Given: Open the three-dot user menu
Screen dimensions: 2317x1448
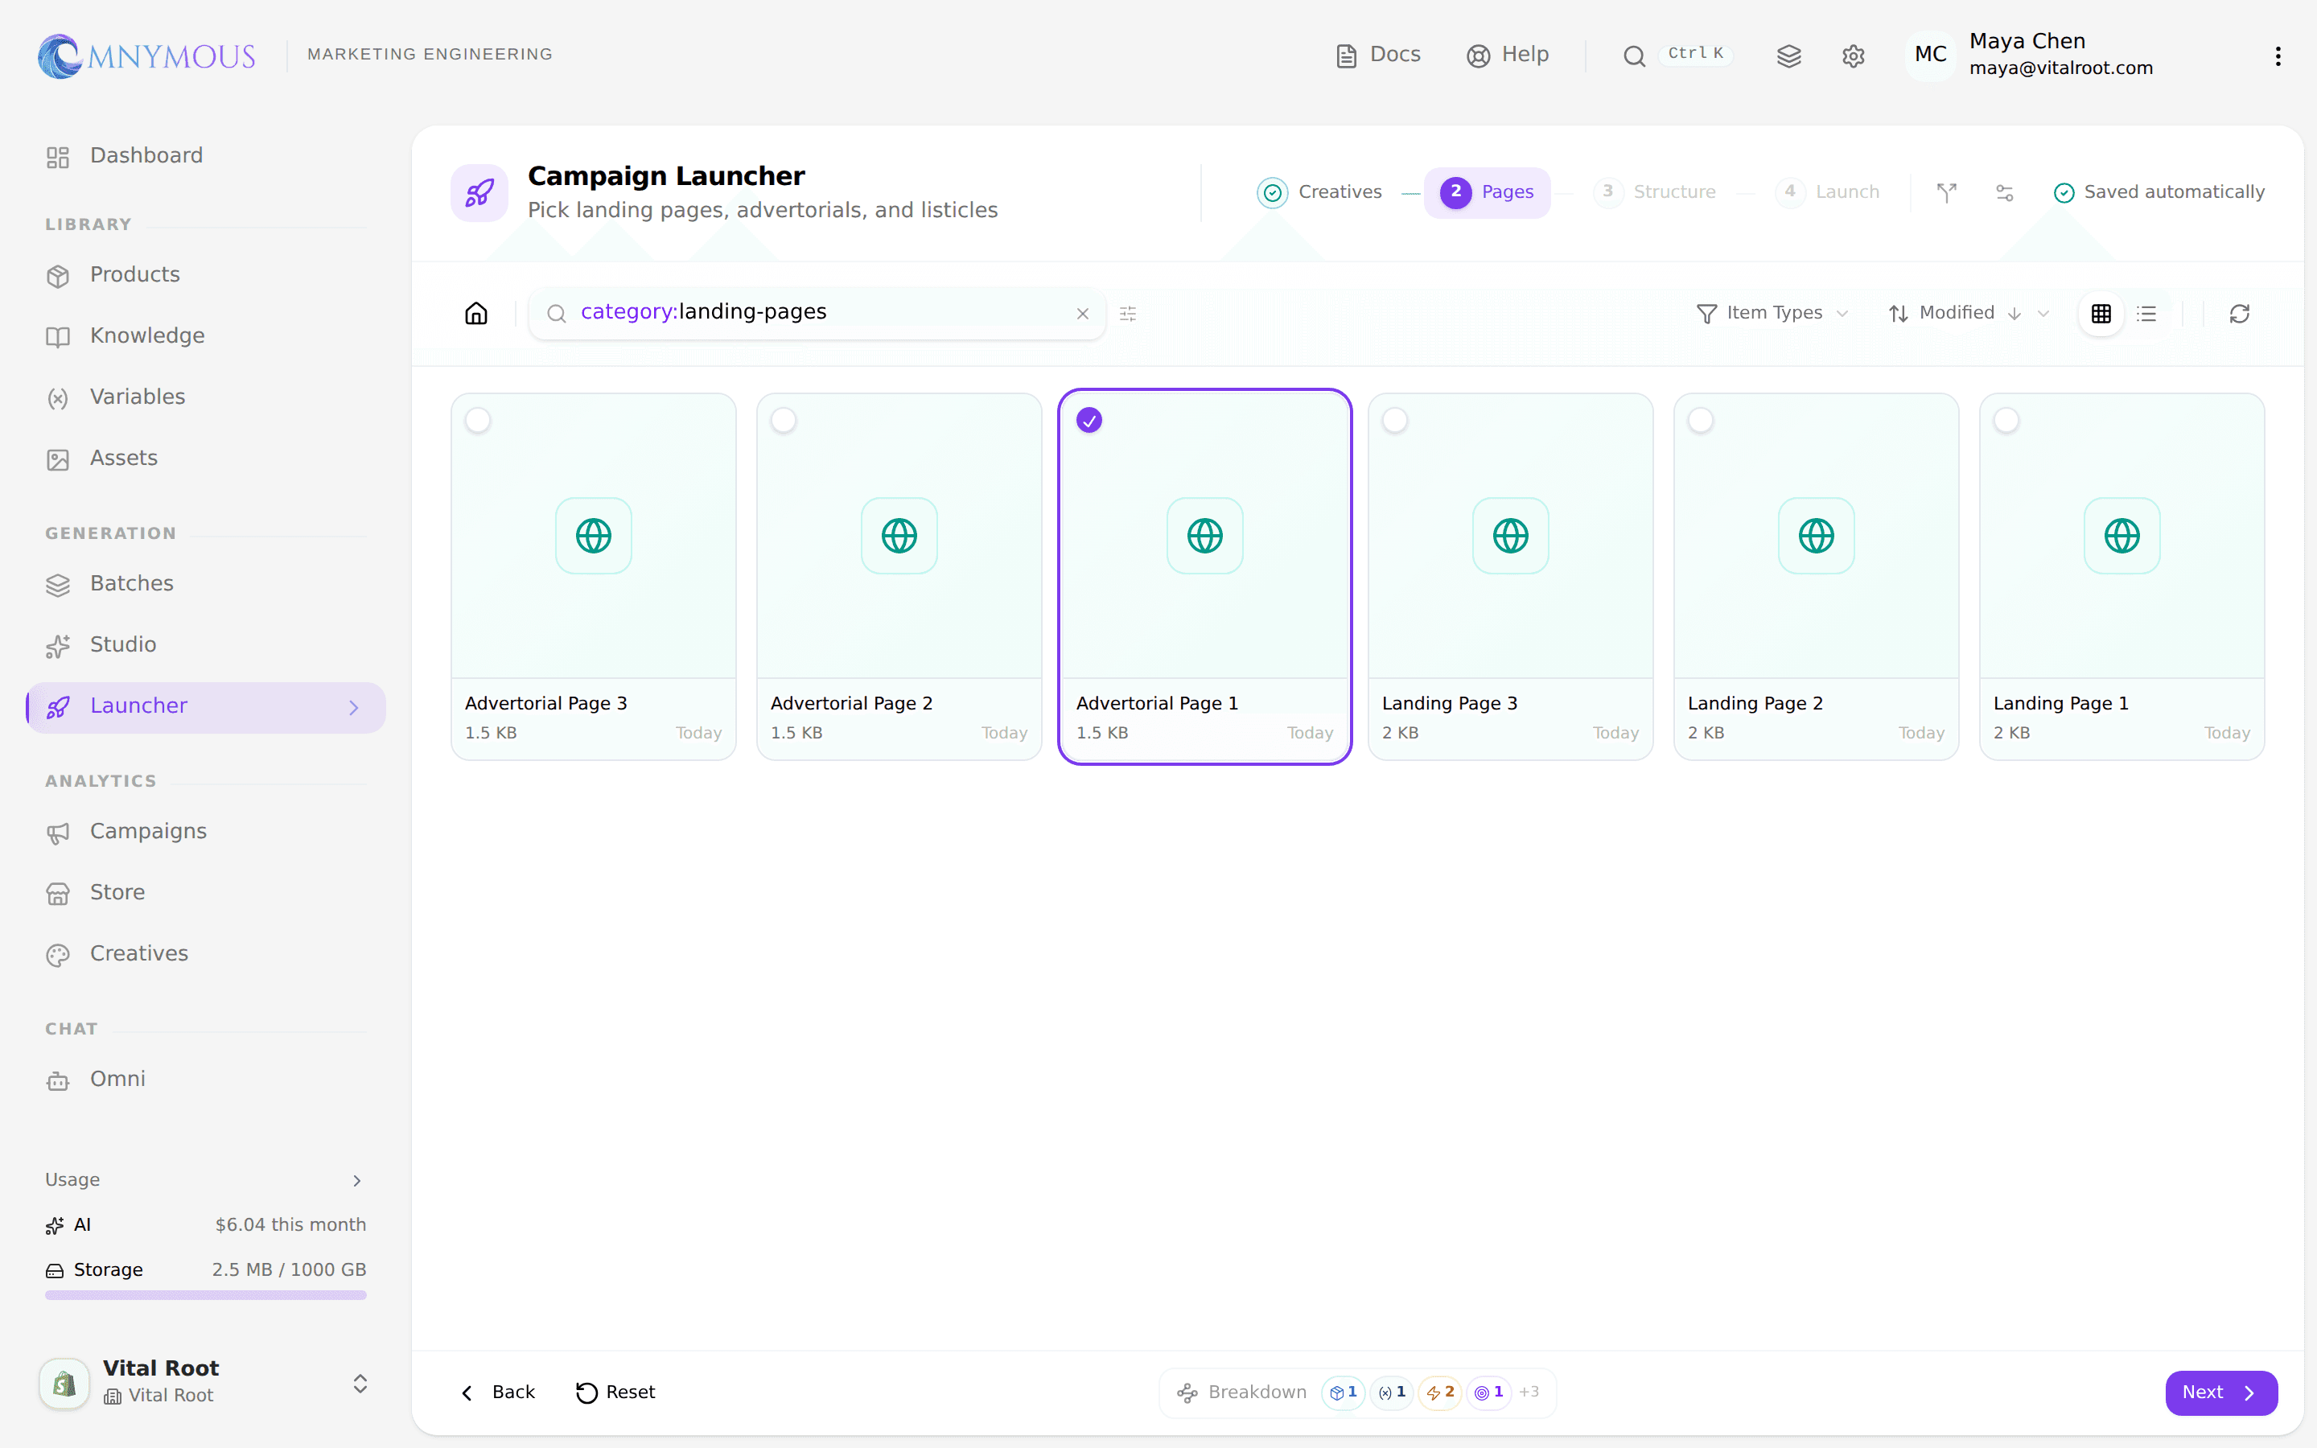Looking at the screenshot, I should pyautogui.click(x=2278, y=56).
